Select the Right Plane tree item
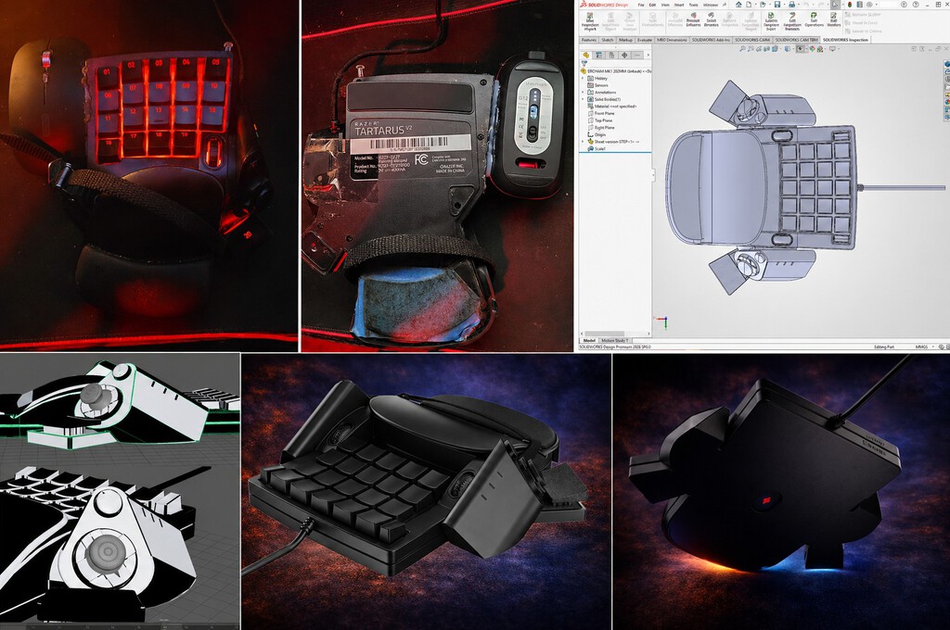Viewport: 950px width, 630px height. point(601,128)
